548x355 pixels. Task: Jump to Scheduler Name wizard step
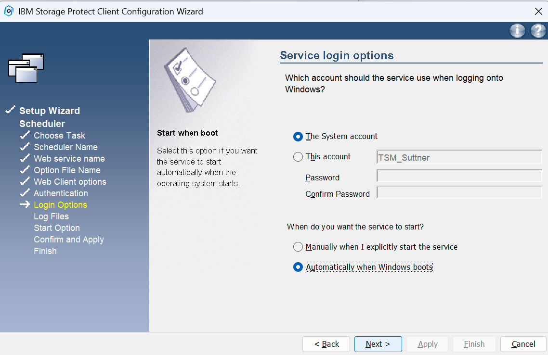(x=65, y=147)
